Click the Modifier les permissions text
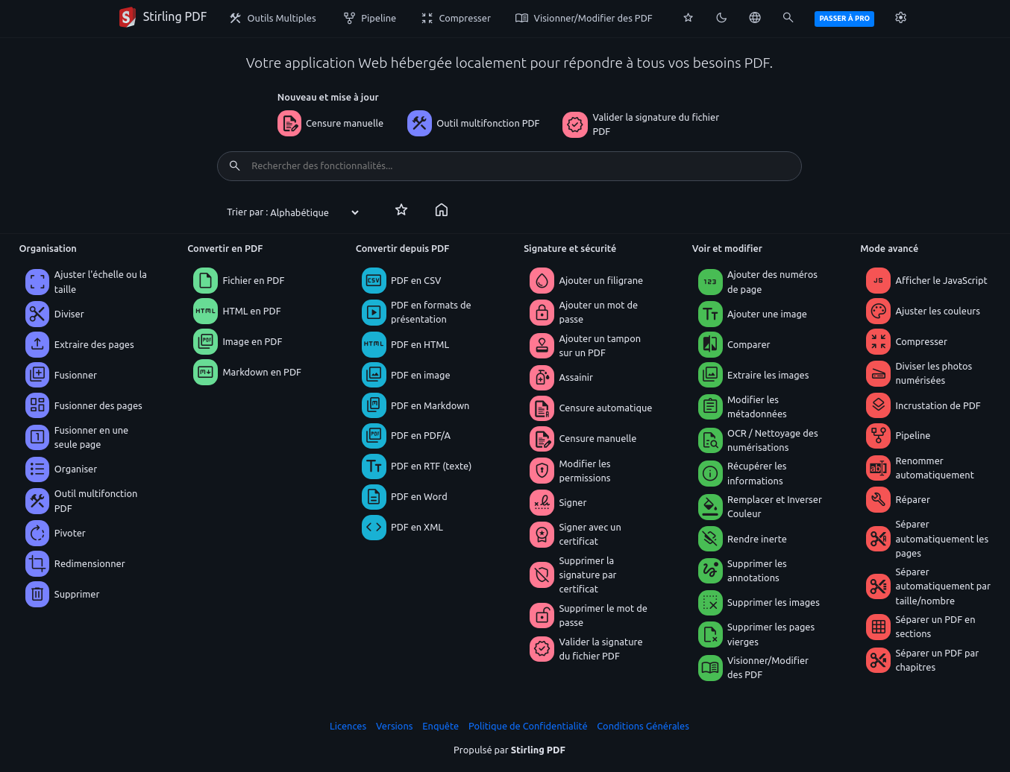 point(585,471)
